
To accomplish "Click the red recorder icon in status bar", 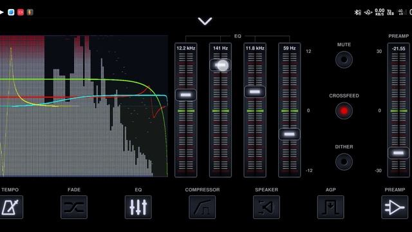I will coord(21,12).
